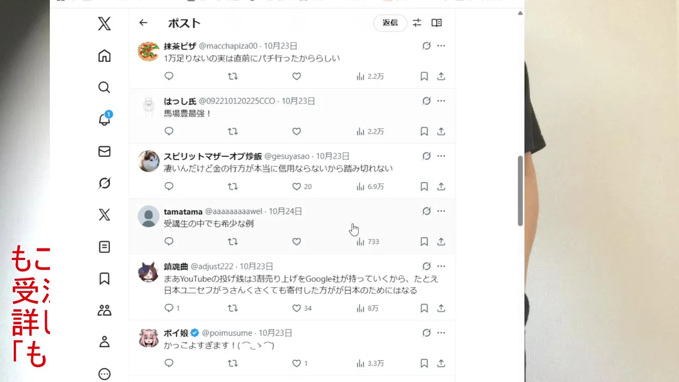Viewport: 679px width, 382px height.
Task: Open sidebar More circle menu
Action: [105, 374]
